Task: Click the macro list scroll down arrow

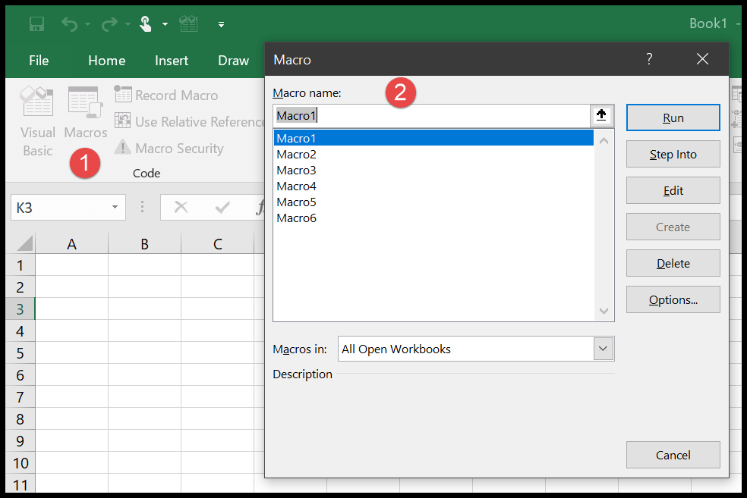Action: tap(604, 311)
